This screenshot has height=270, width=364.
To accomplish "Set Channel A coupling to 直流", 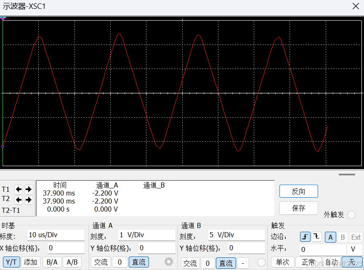I will coord(138,262).
